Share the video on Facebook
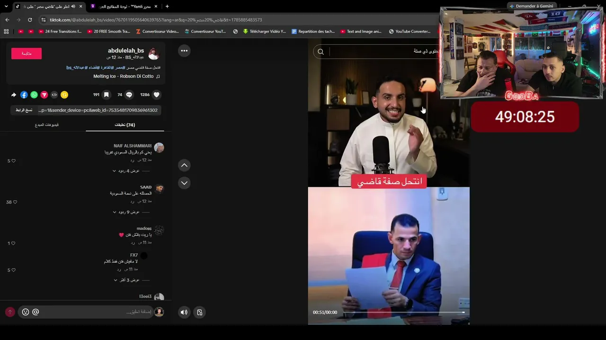Screen dimensions: 606x340 pyautogui.click(x=24, y=95)
